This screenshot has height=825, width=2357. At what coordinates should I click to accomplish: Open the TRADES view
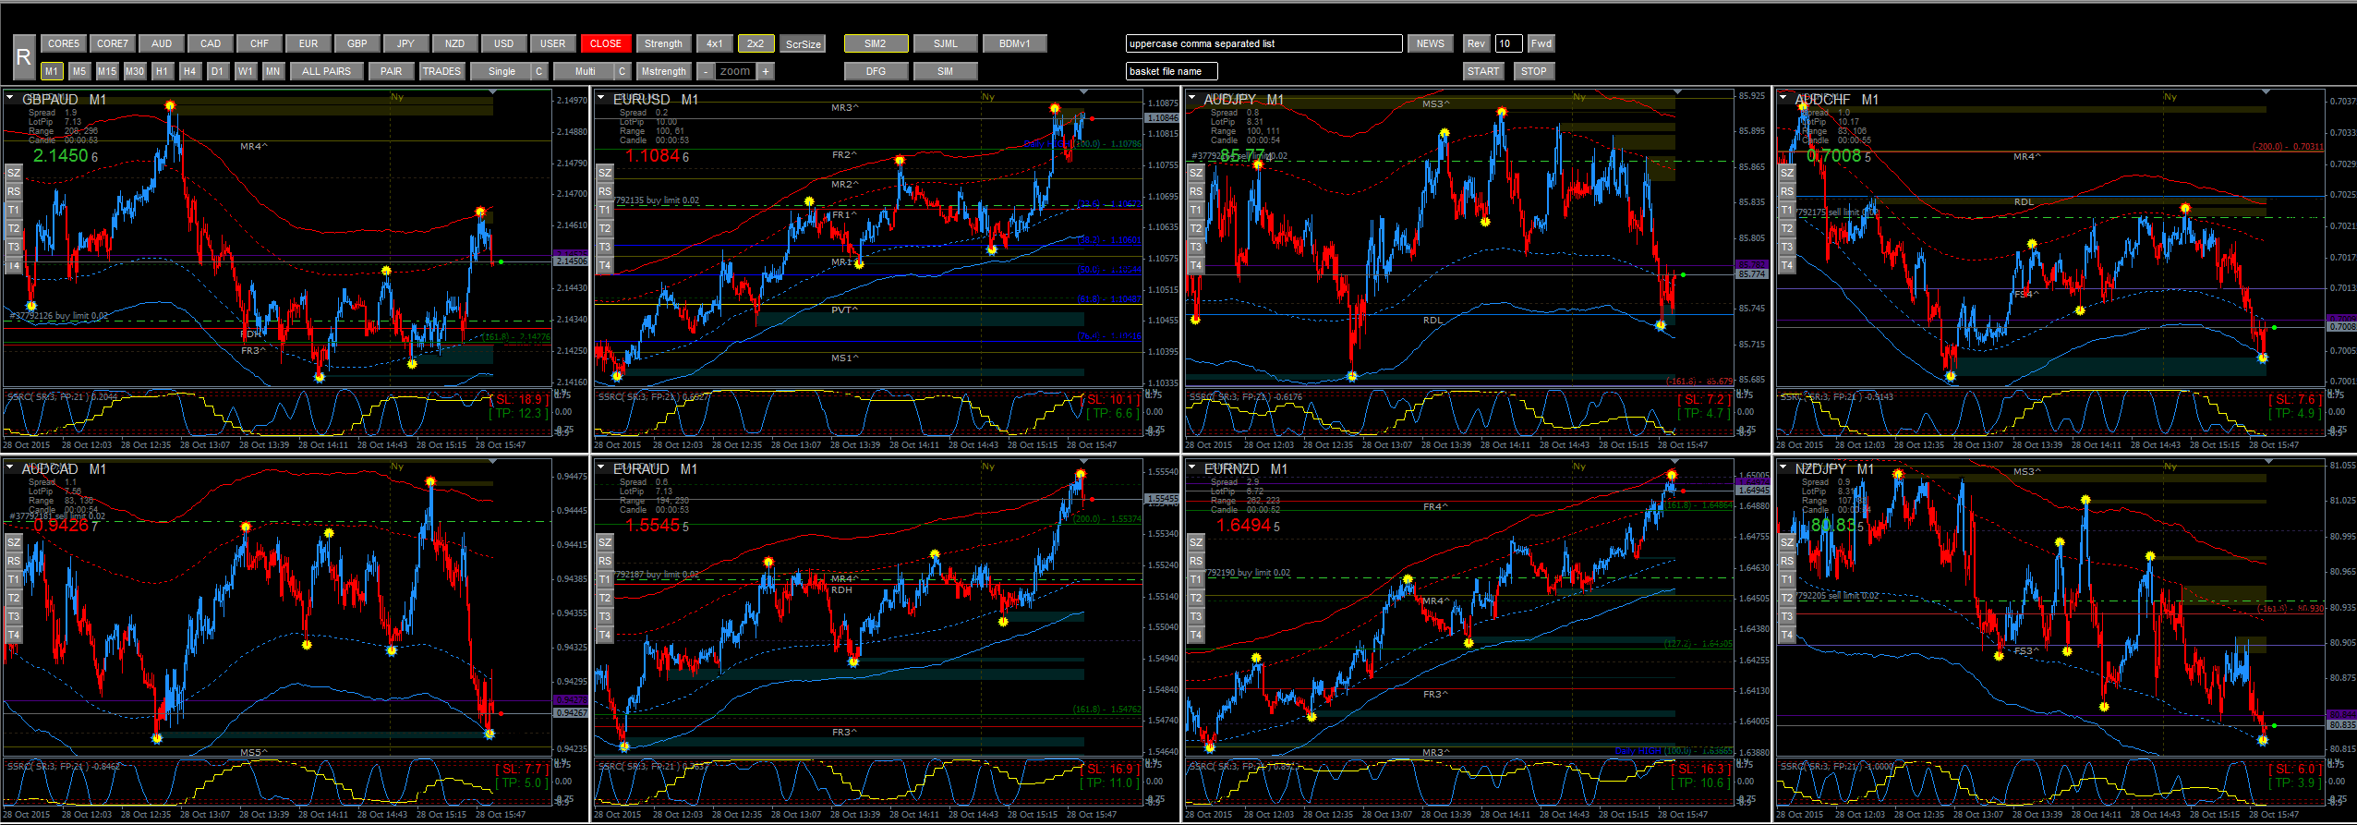[x=441, y=71]
